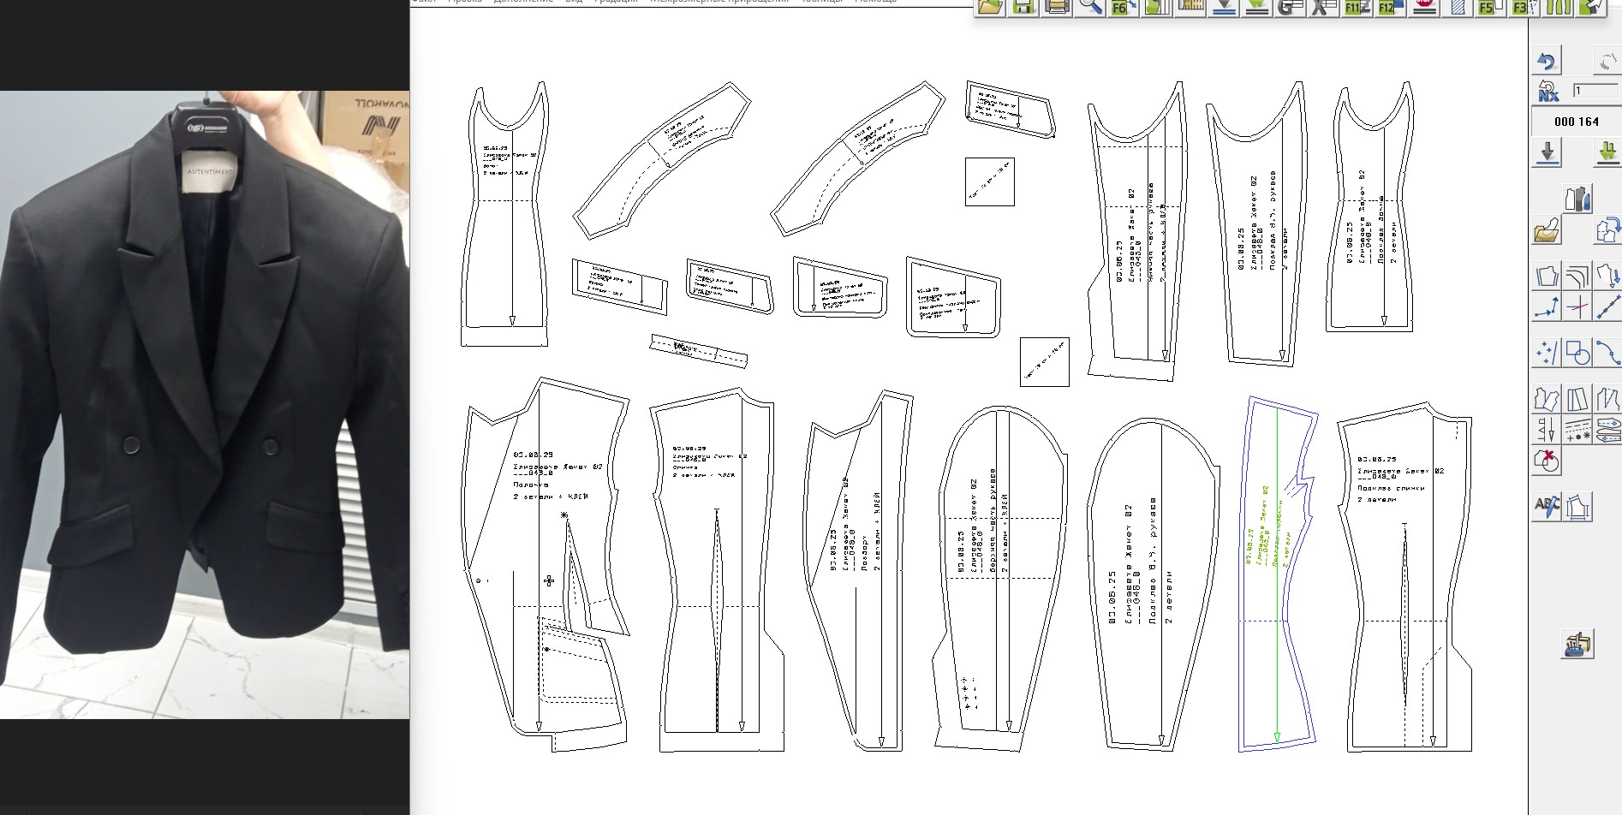Click the green pattern piece list icon
Viewport: 1622px width, 815px height.
coord(1156,7)
